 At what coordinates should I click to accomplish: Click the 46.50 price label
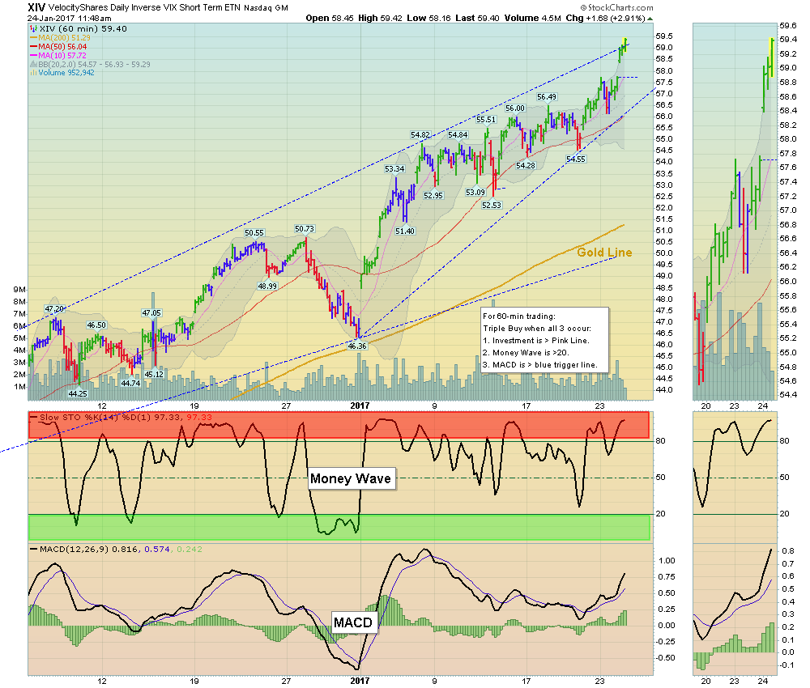coord(96,325)
